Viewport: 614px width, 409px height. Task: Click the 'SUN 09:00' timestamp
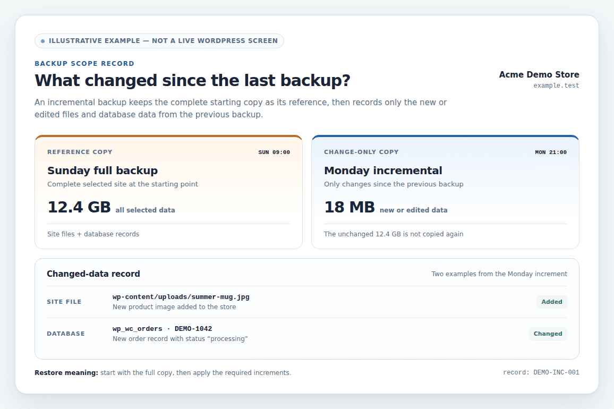[274, 152]
